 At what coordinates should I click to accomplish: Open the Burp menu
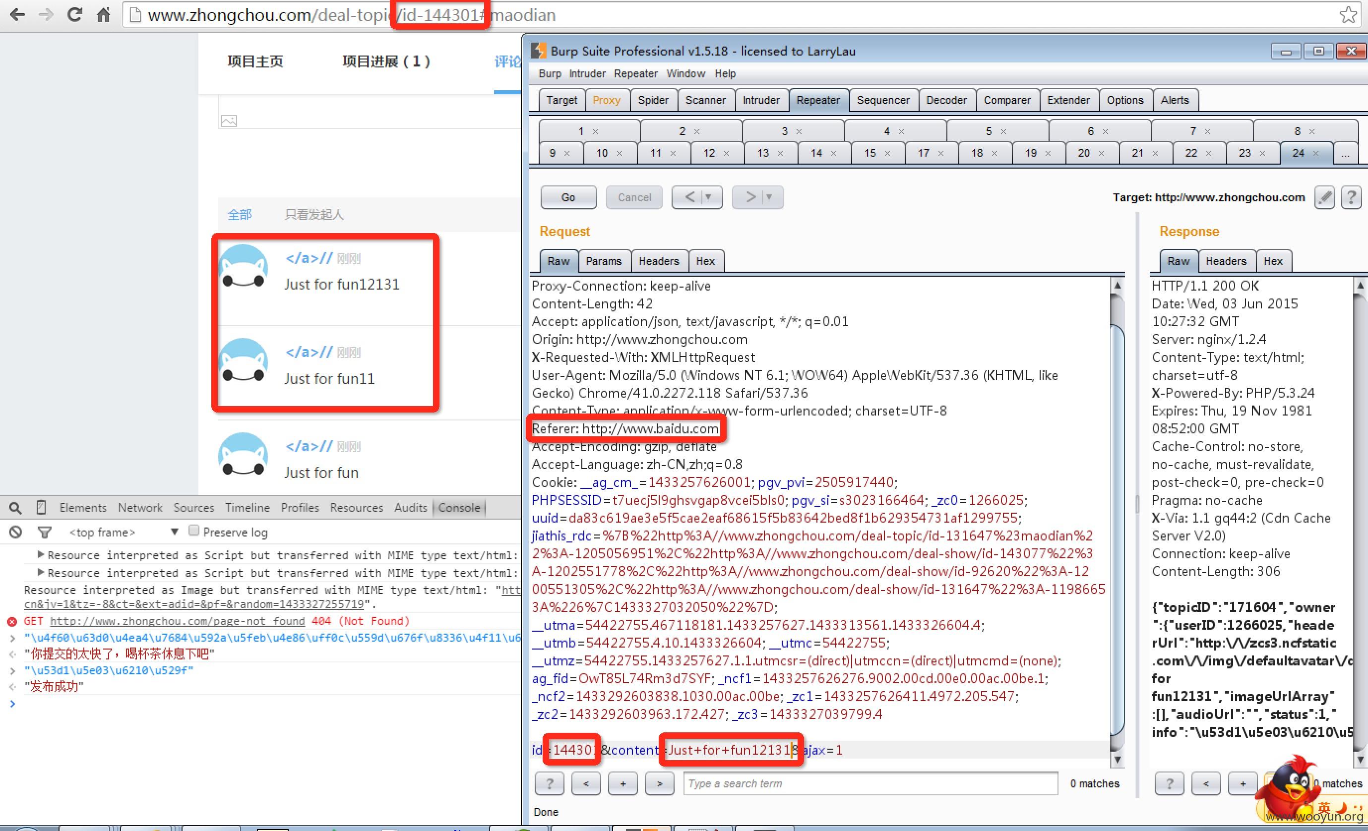(550, 73)
